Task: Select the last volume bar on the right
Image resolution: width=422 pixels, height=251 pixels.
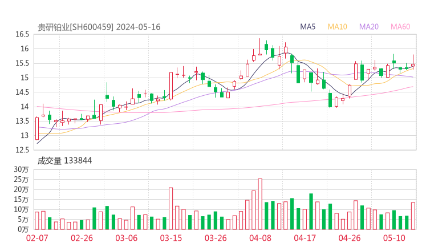Action: click(413, 216)
